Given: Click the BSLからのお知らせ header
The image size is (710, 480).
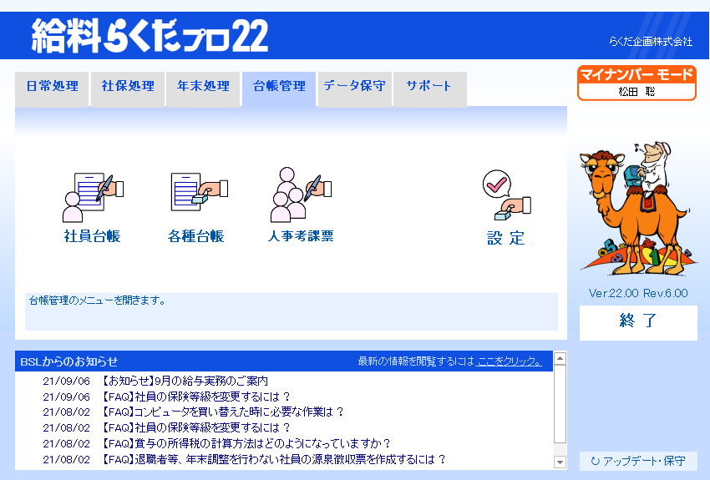Looking at the screenshot, I should [69, 361].
